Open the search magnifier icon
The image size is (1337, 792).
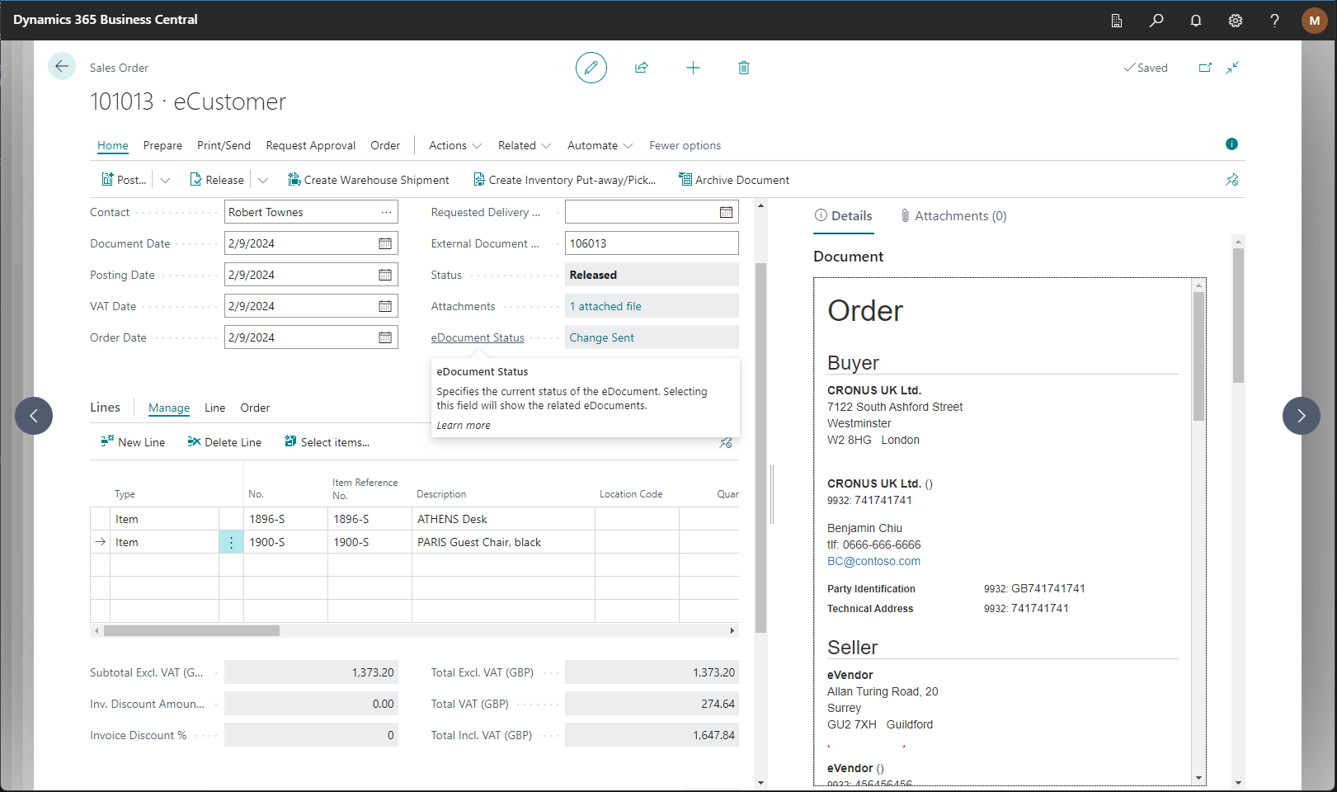click(x=1156, y=21)
